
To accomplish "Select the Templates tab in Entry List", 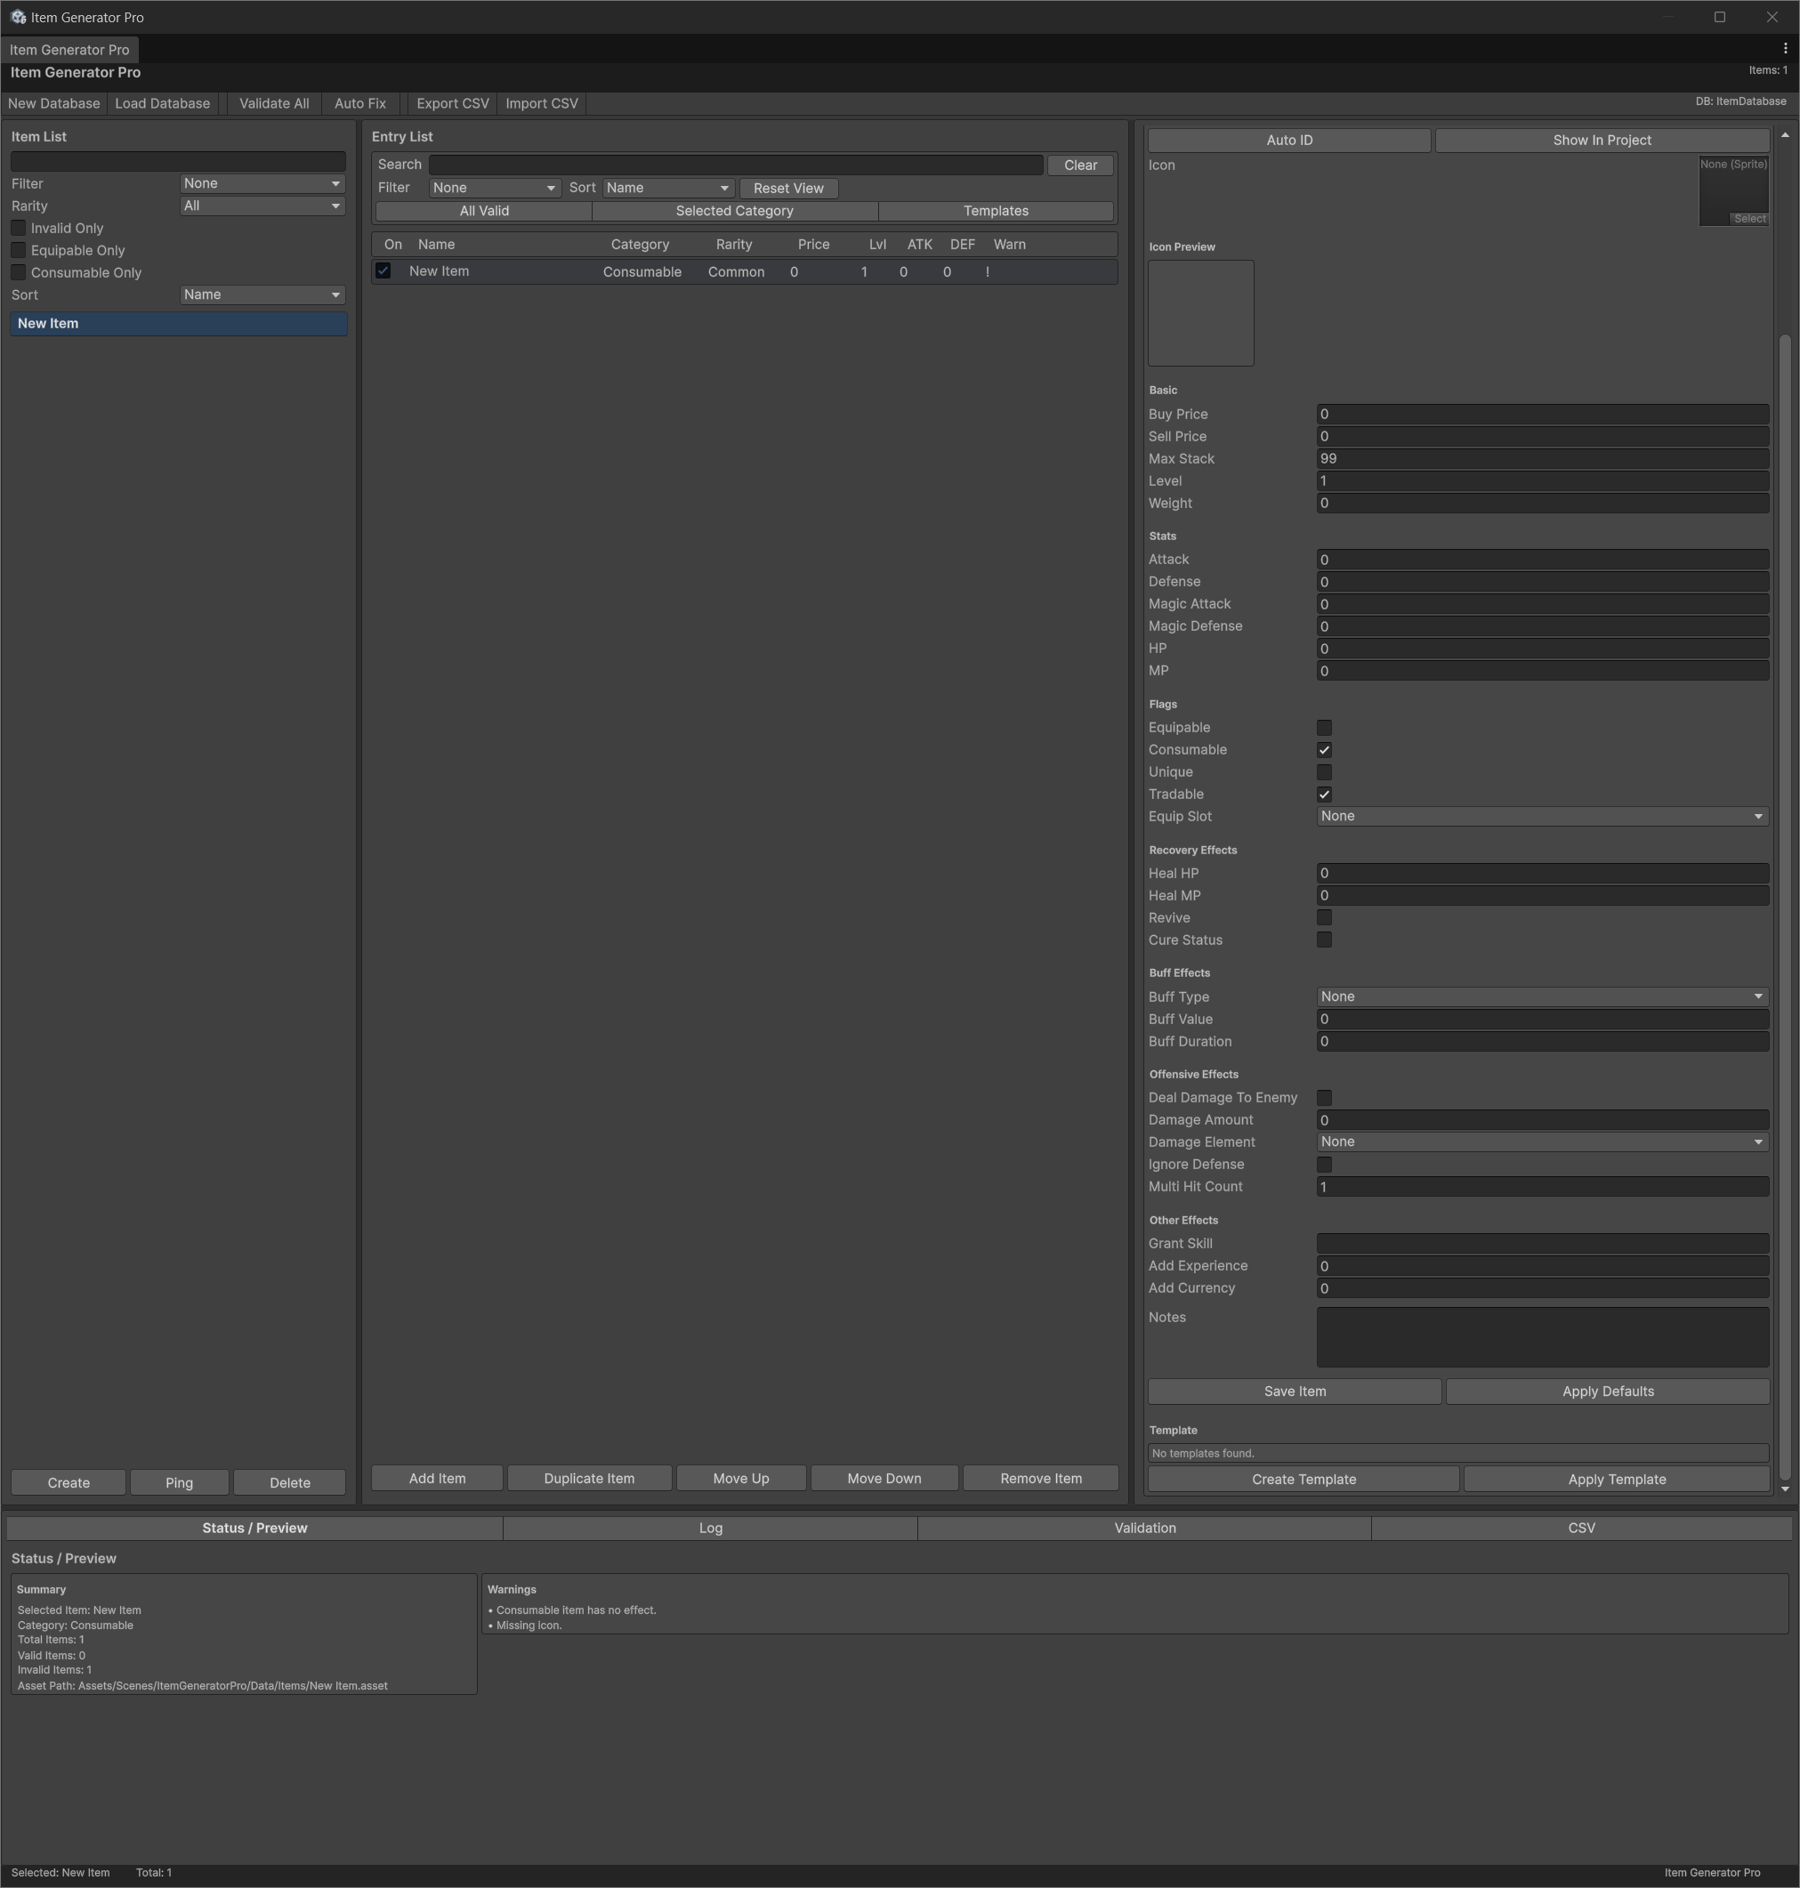I will point(996,211).
